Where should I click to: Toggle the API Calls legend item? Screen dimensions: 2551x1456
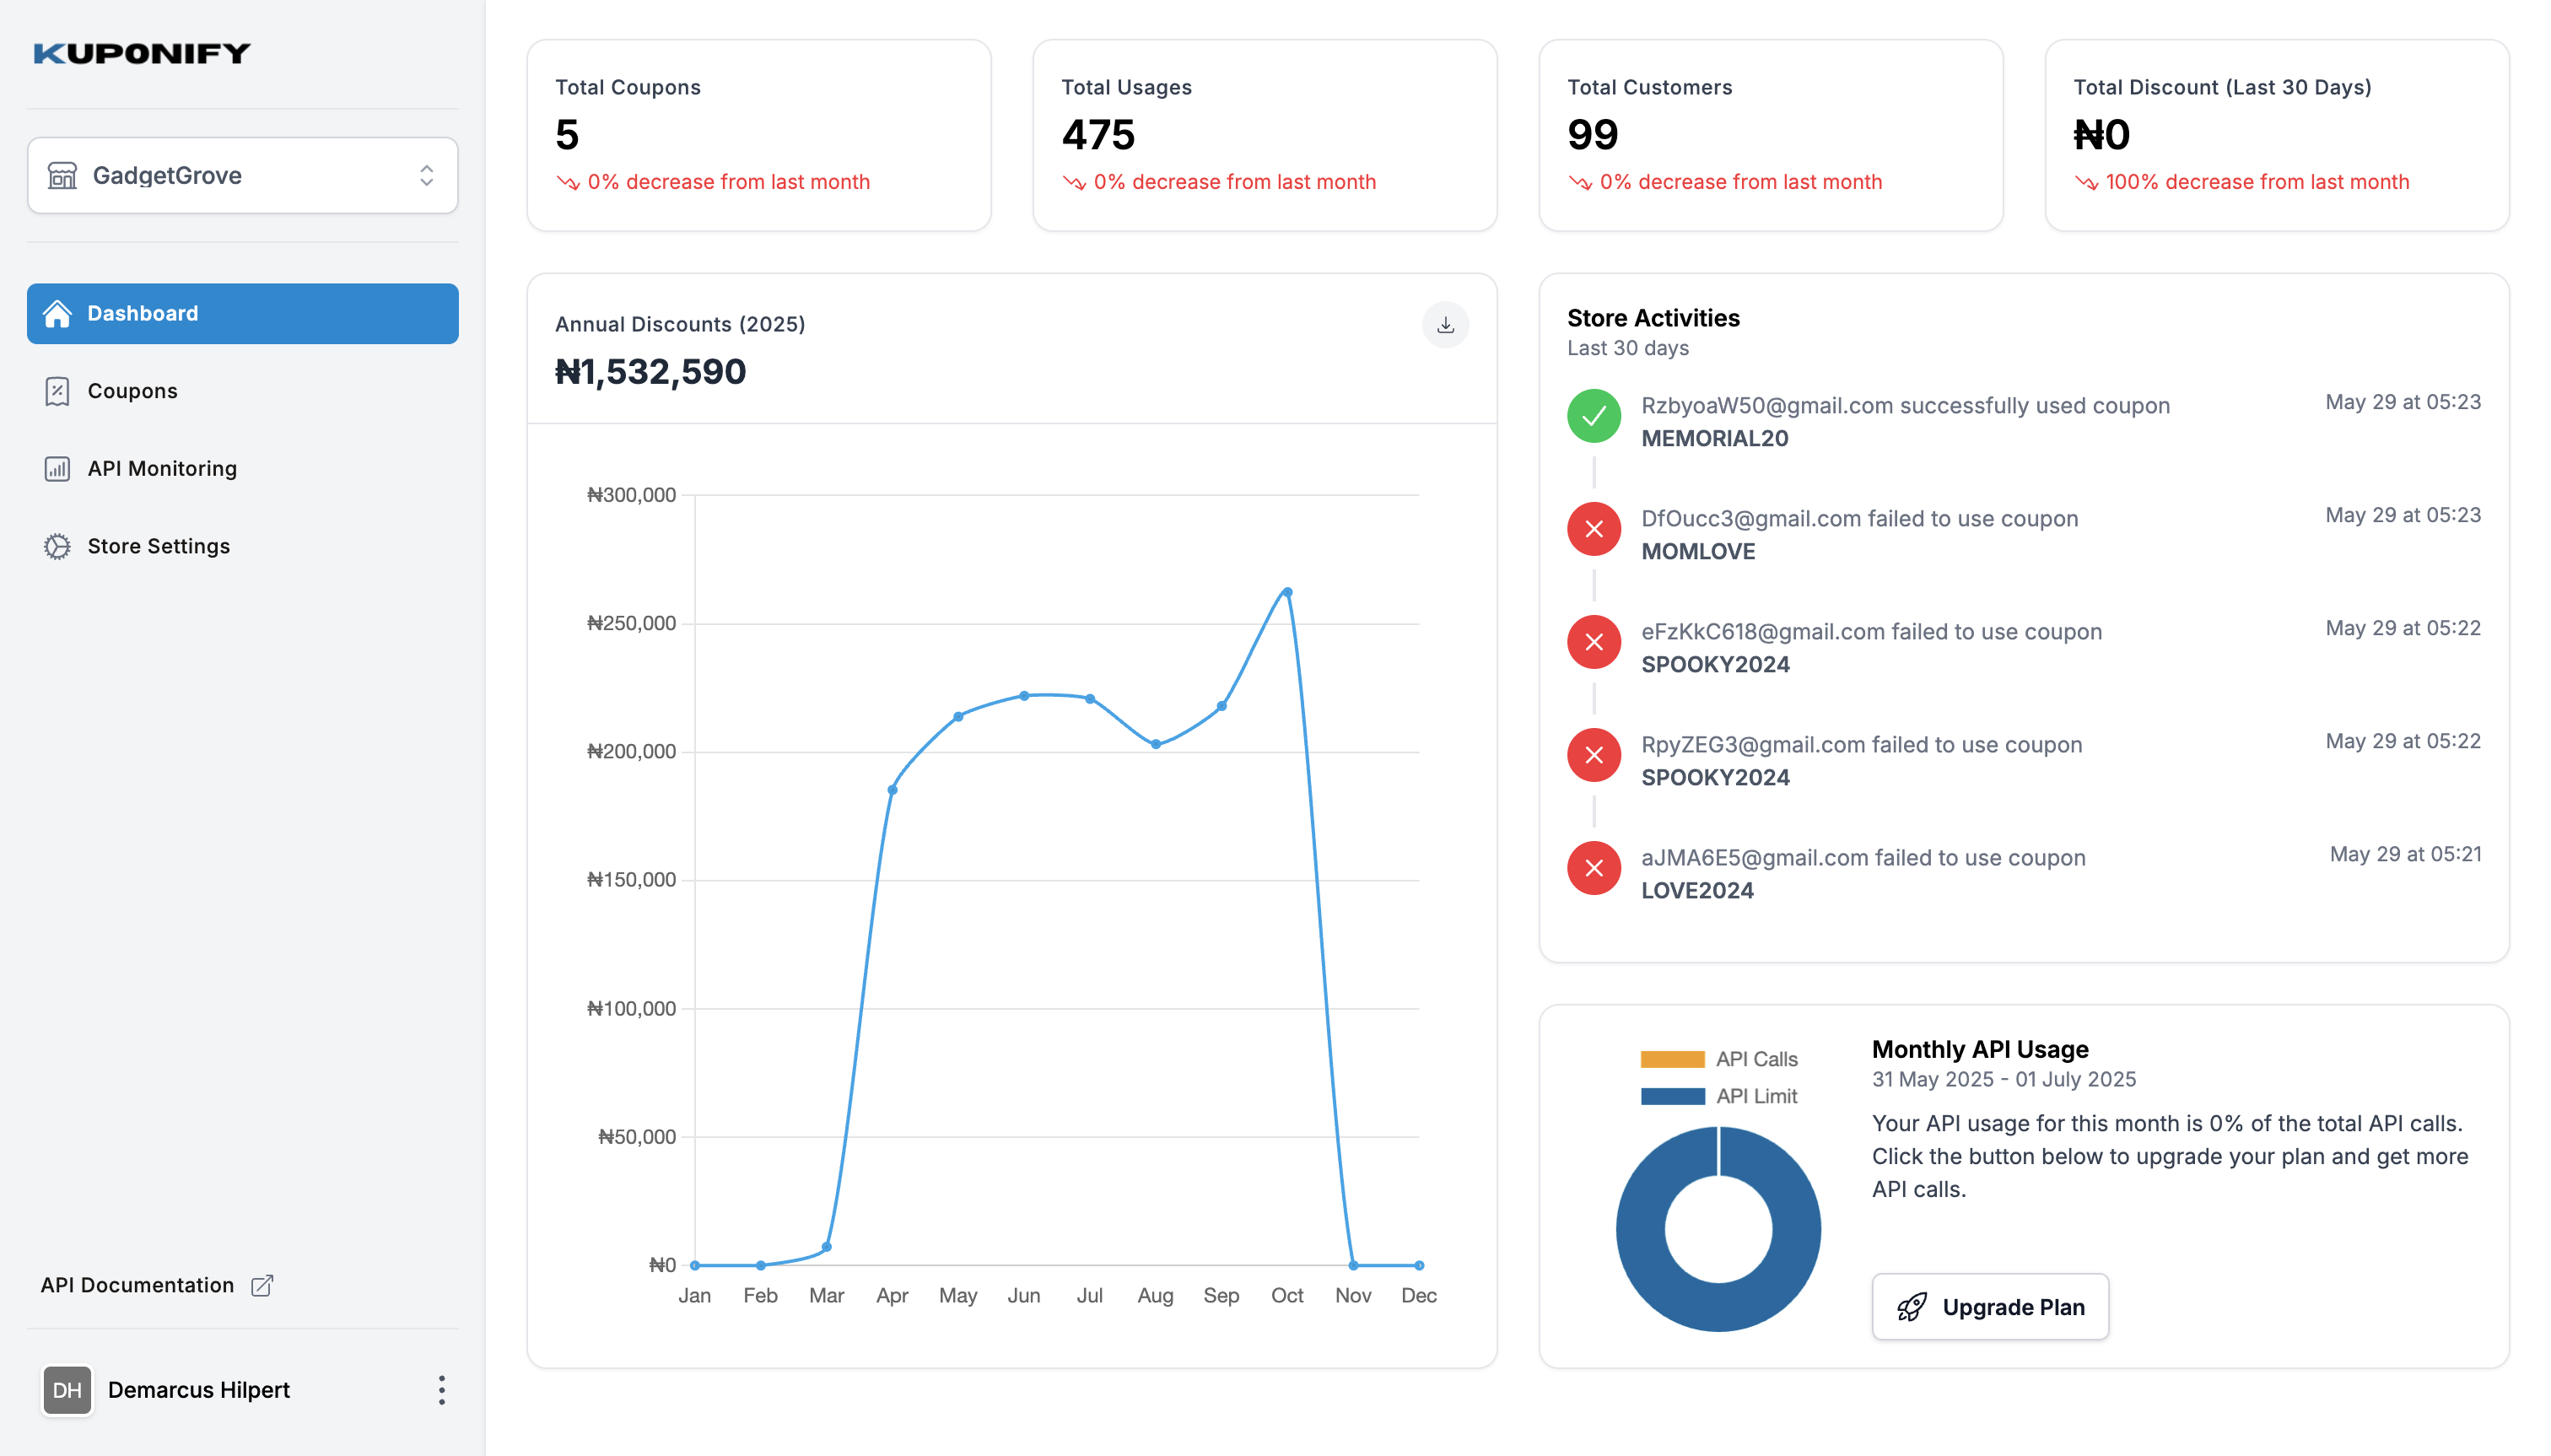(x=1718, y=1059)
